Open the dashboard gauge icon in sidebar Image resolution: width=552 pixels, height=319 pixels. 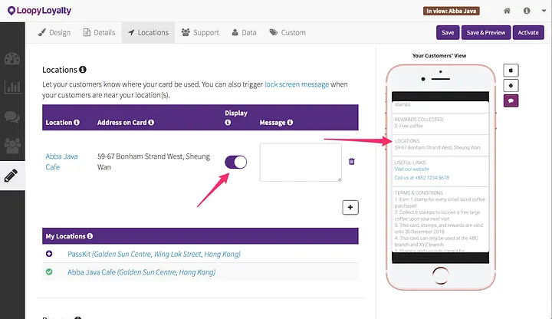pyautogui.click(x=12, y=58)
